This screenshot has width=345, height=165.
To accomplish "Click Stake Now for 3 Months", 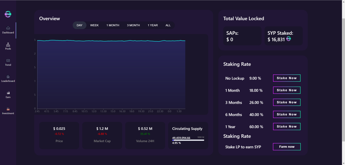I will (x=287, y=102).
